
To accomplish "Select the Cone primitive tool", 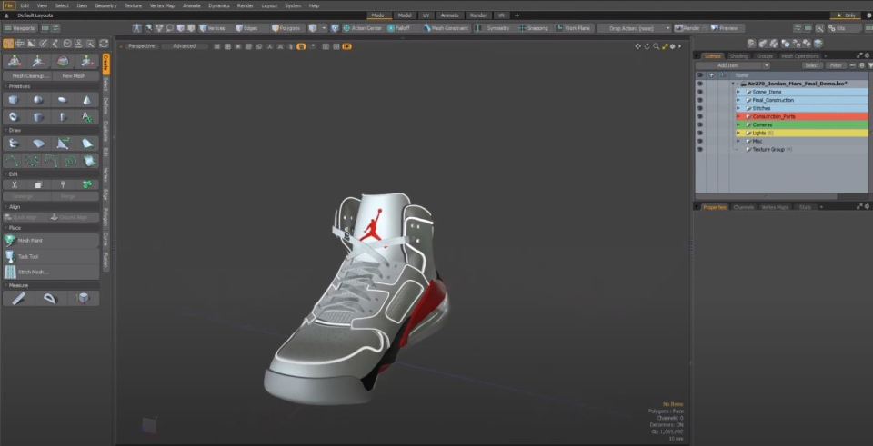I will click(x=87, y=100).
